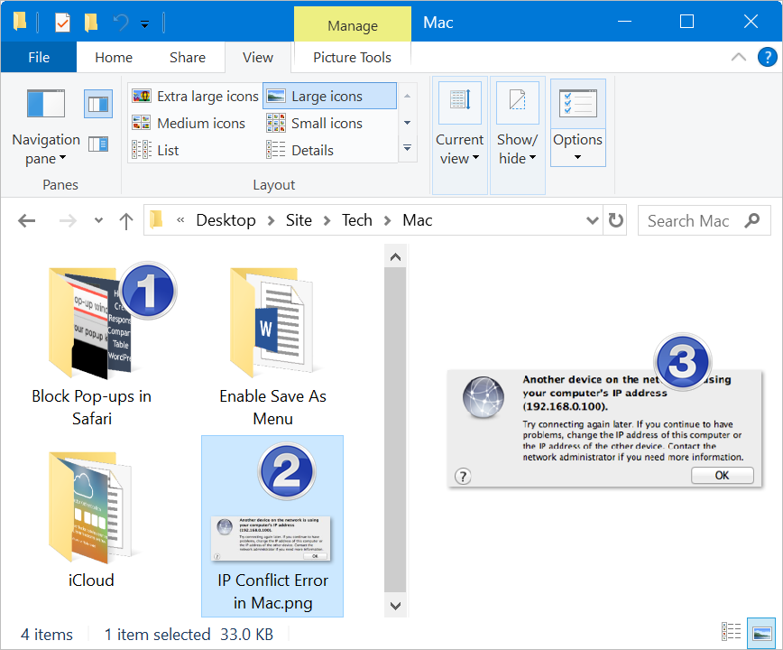Open the Customize Quick Access Toolbar dropdown

(x=145, y=24)
